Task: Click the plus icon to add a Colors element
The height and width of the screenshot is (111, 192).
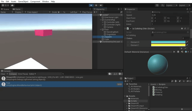Action: click(x=181, y=48)
